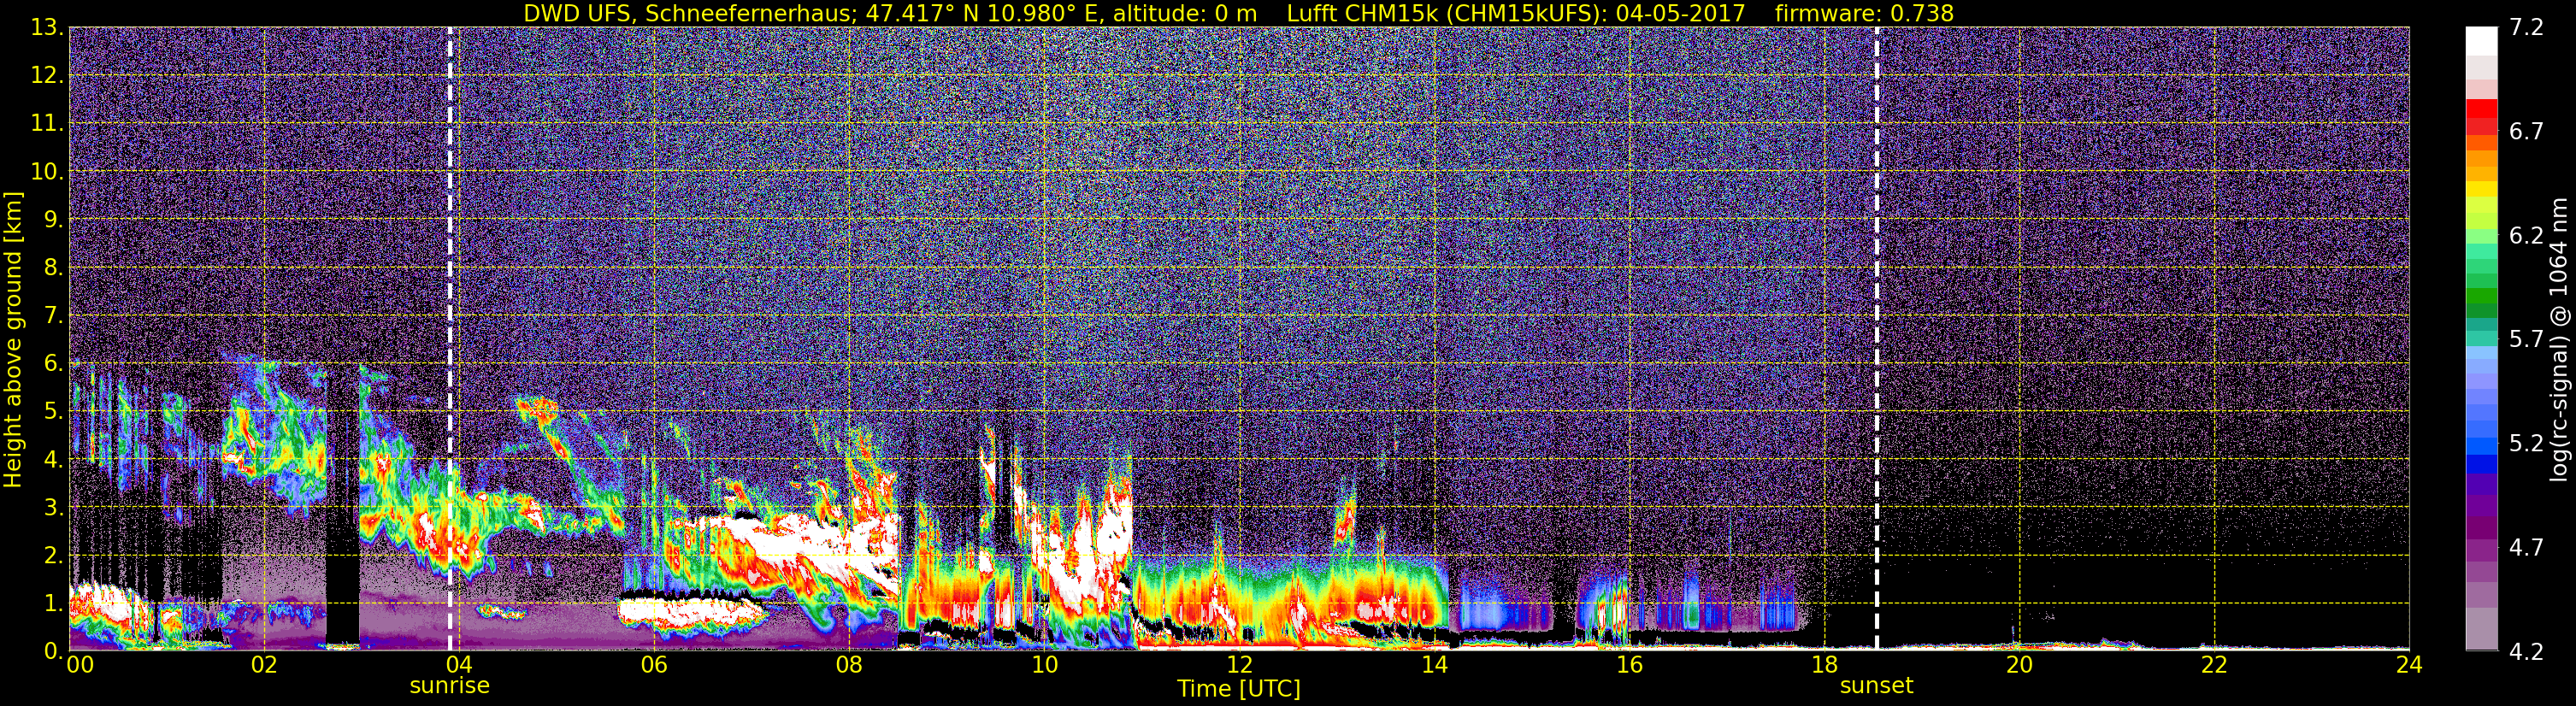Click the x-axis tick label '06'
This screenshot has width=2576, height=706.
coord(653,665)
